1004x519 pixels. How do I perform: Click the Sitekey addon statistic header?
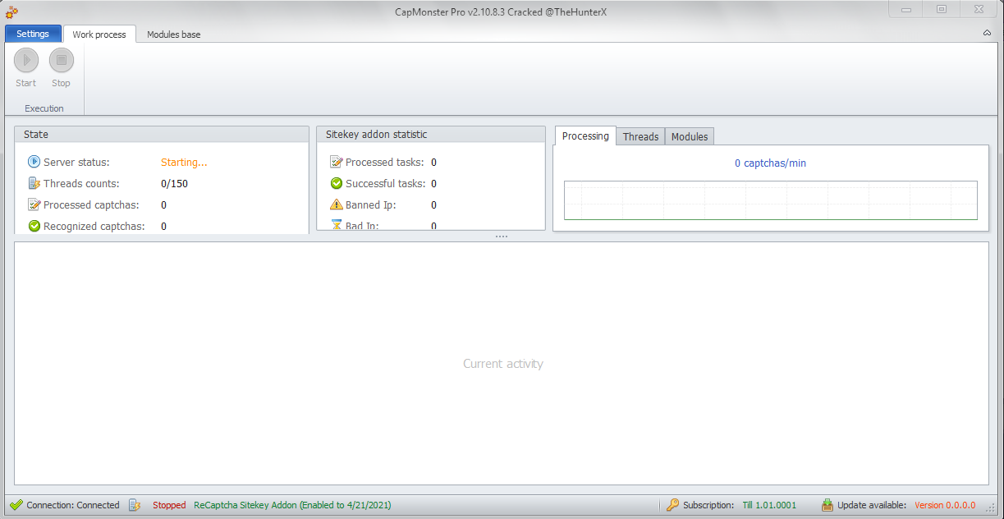tap(431, 134)
